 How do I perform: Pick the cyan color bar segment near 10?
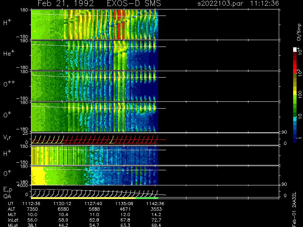coord(295,119)
